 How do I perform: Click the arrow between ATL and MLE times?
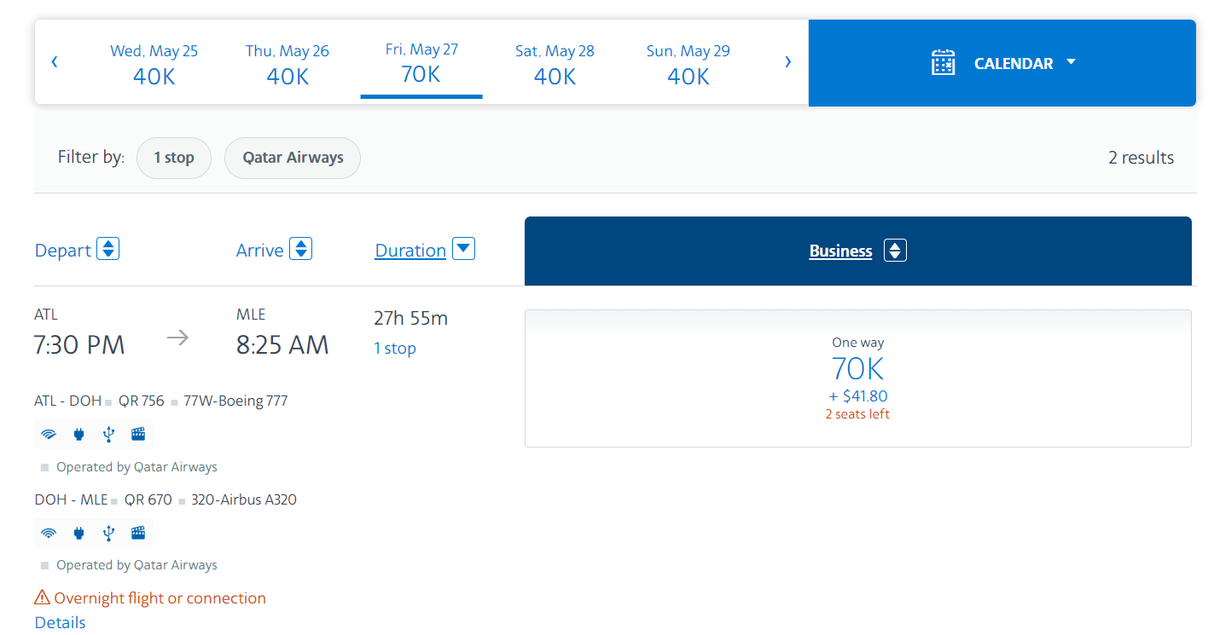coord(178,338)
